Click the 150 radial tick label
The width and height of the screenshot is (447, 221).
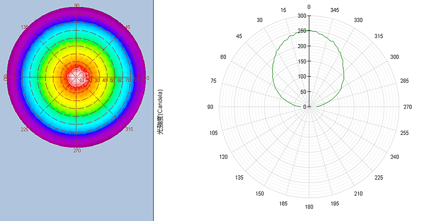point(302,61)
